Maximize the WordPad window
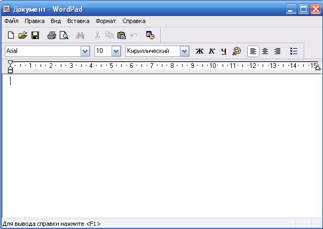Screen dimensions: 323x229 303,9
